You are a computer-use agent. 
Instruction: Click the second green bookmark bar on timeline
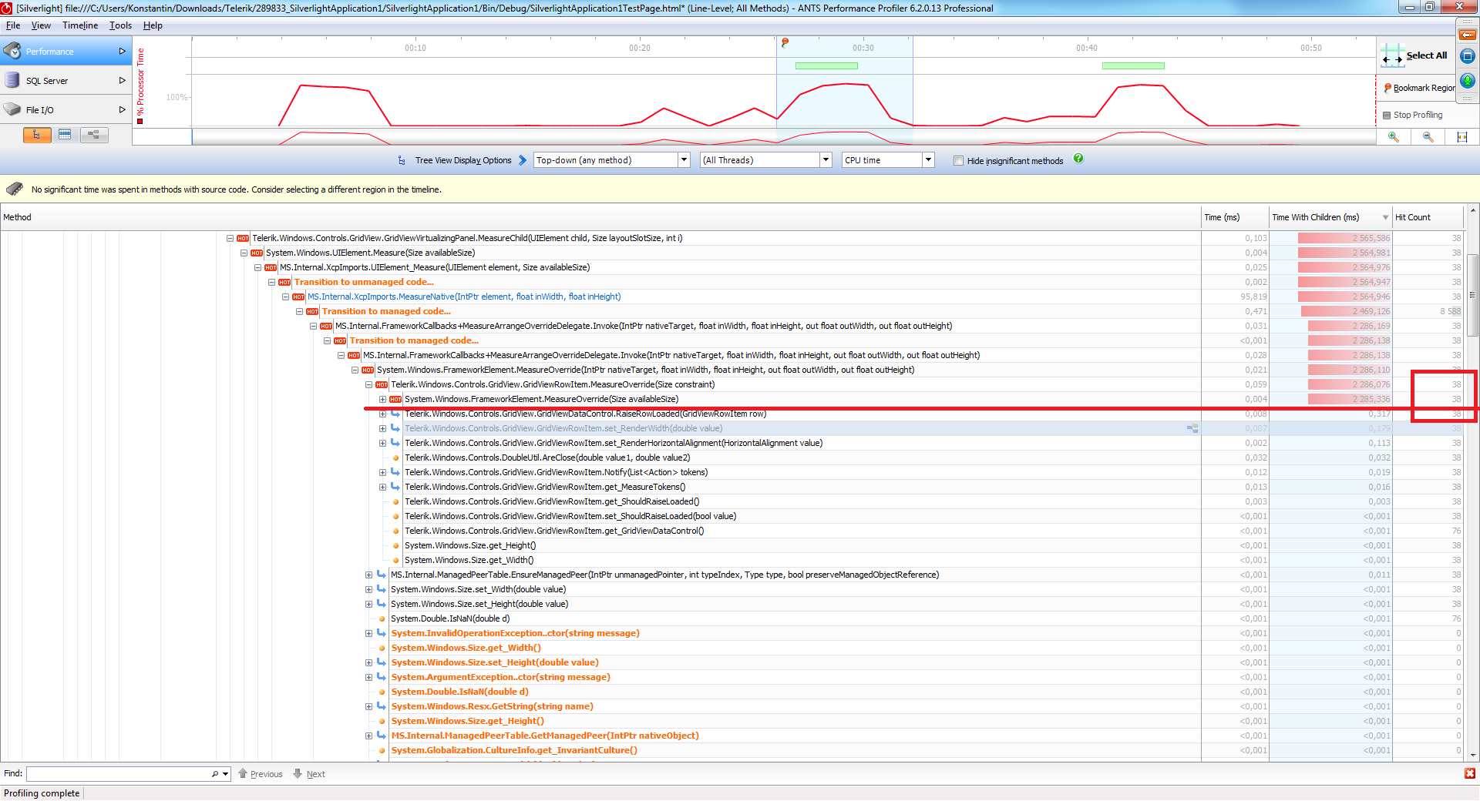[x=1133, y=66]
